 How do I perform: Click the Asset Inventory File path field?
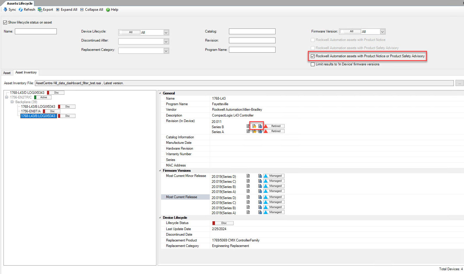(x=244, y=83)
